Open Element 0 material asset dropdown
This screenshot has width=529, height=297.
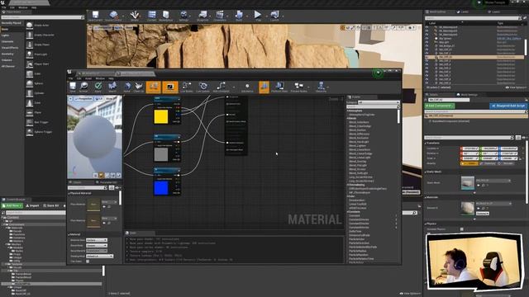[493, 204]
